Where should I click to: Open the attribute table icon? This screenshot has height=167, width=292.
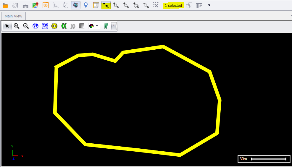[x=199, y=5]
